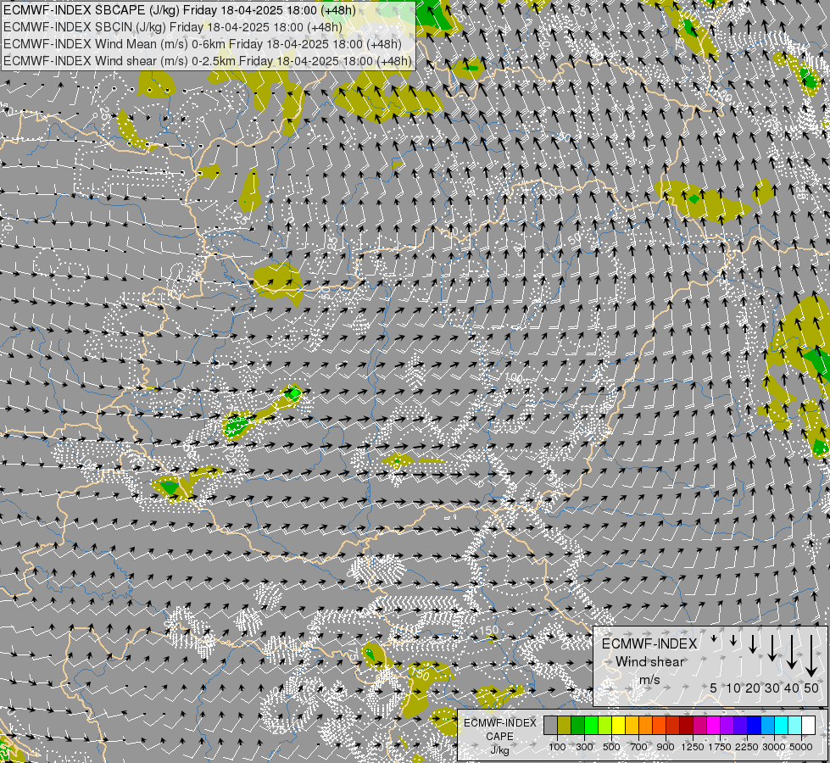
Task: Select the orange swatch right of 700 tick
Action: pos(646,726)
